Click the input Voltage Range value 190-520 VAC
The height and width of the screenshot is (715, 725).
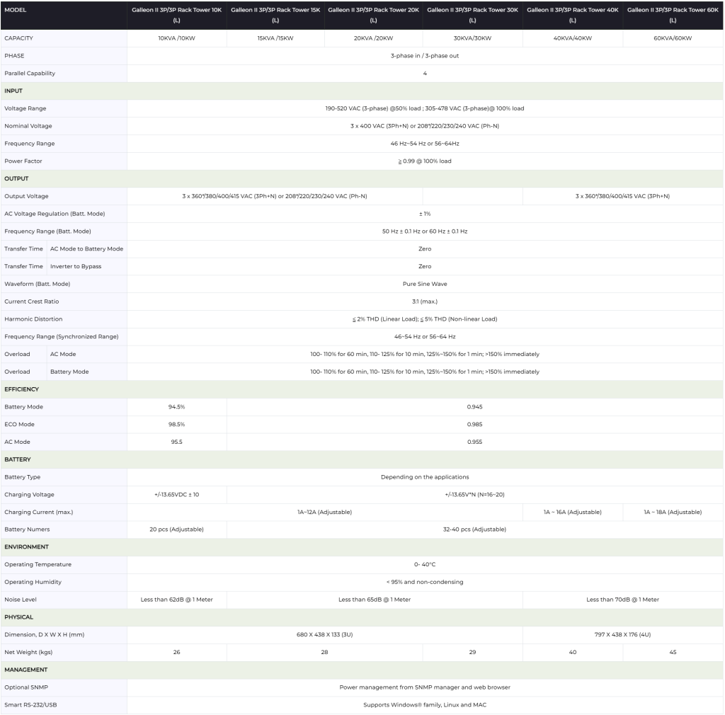(x=425, y=108)
